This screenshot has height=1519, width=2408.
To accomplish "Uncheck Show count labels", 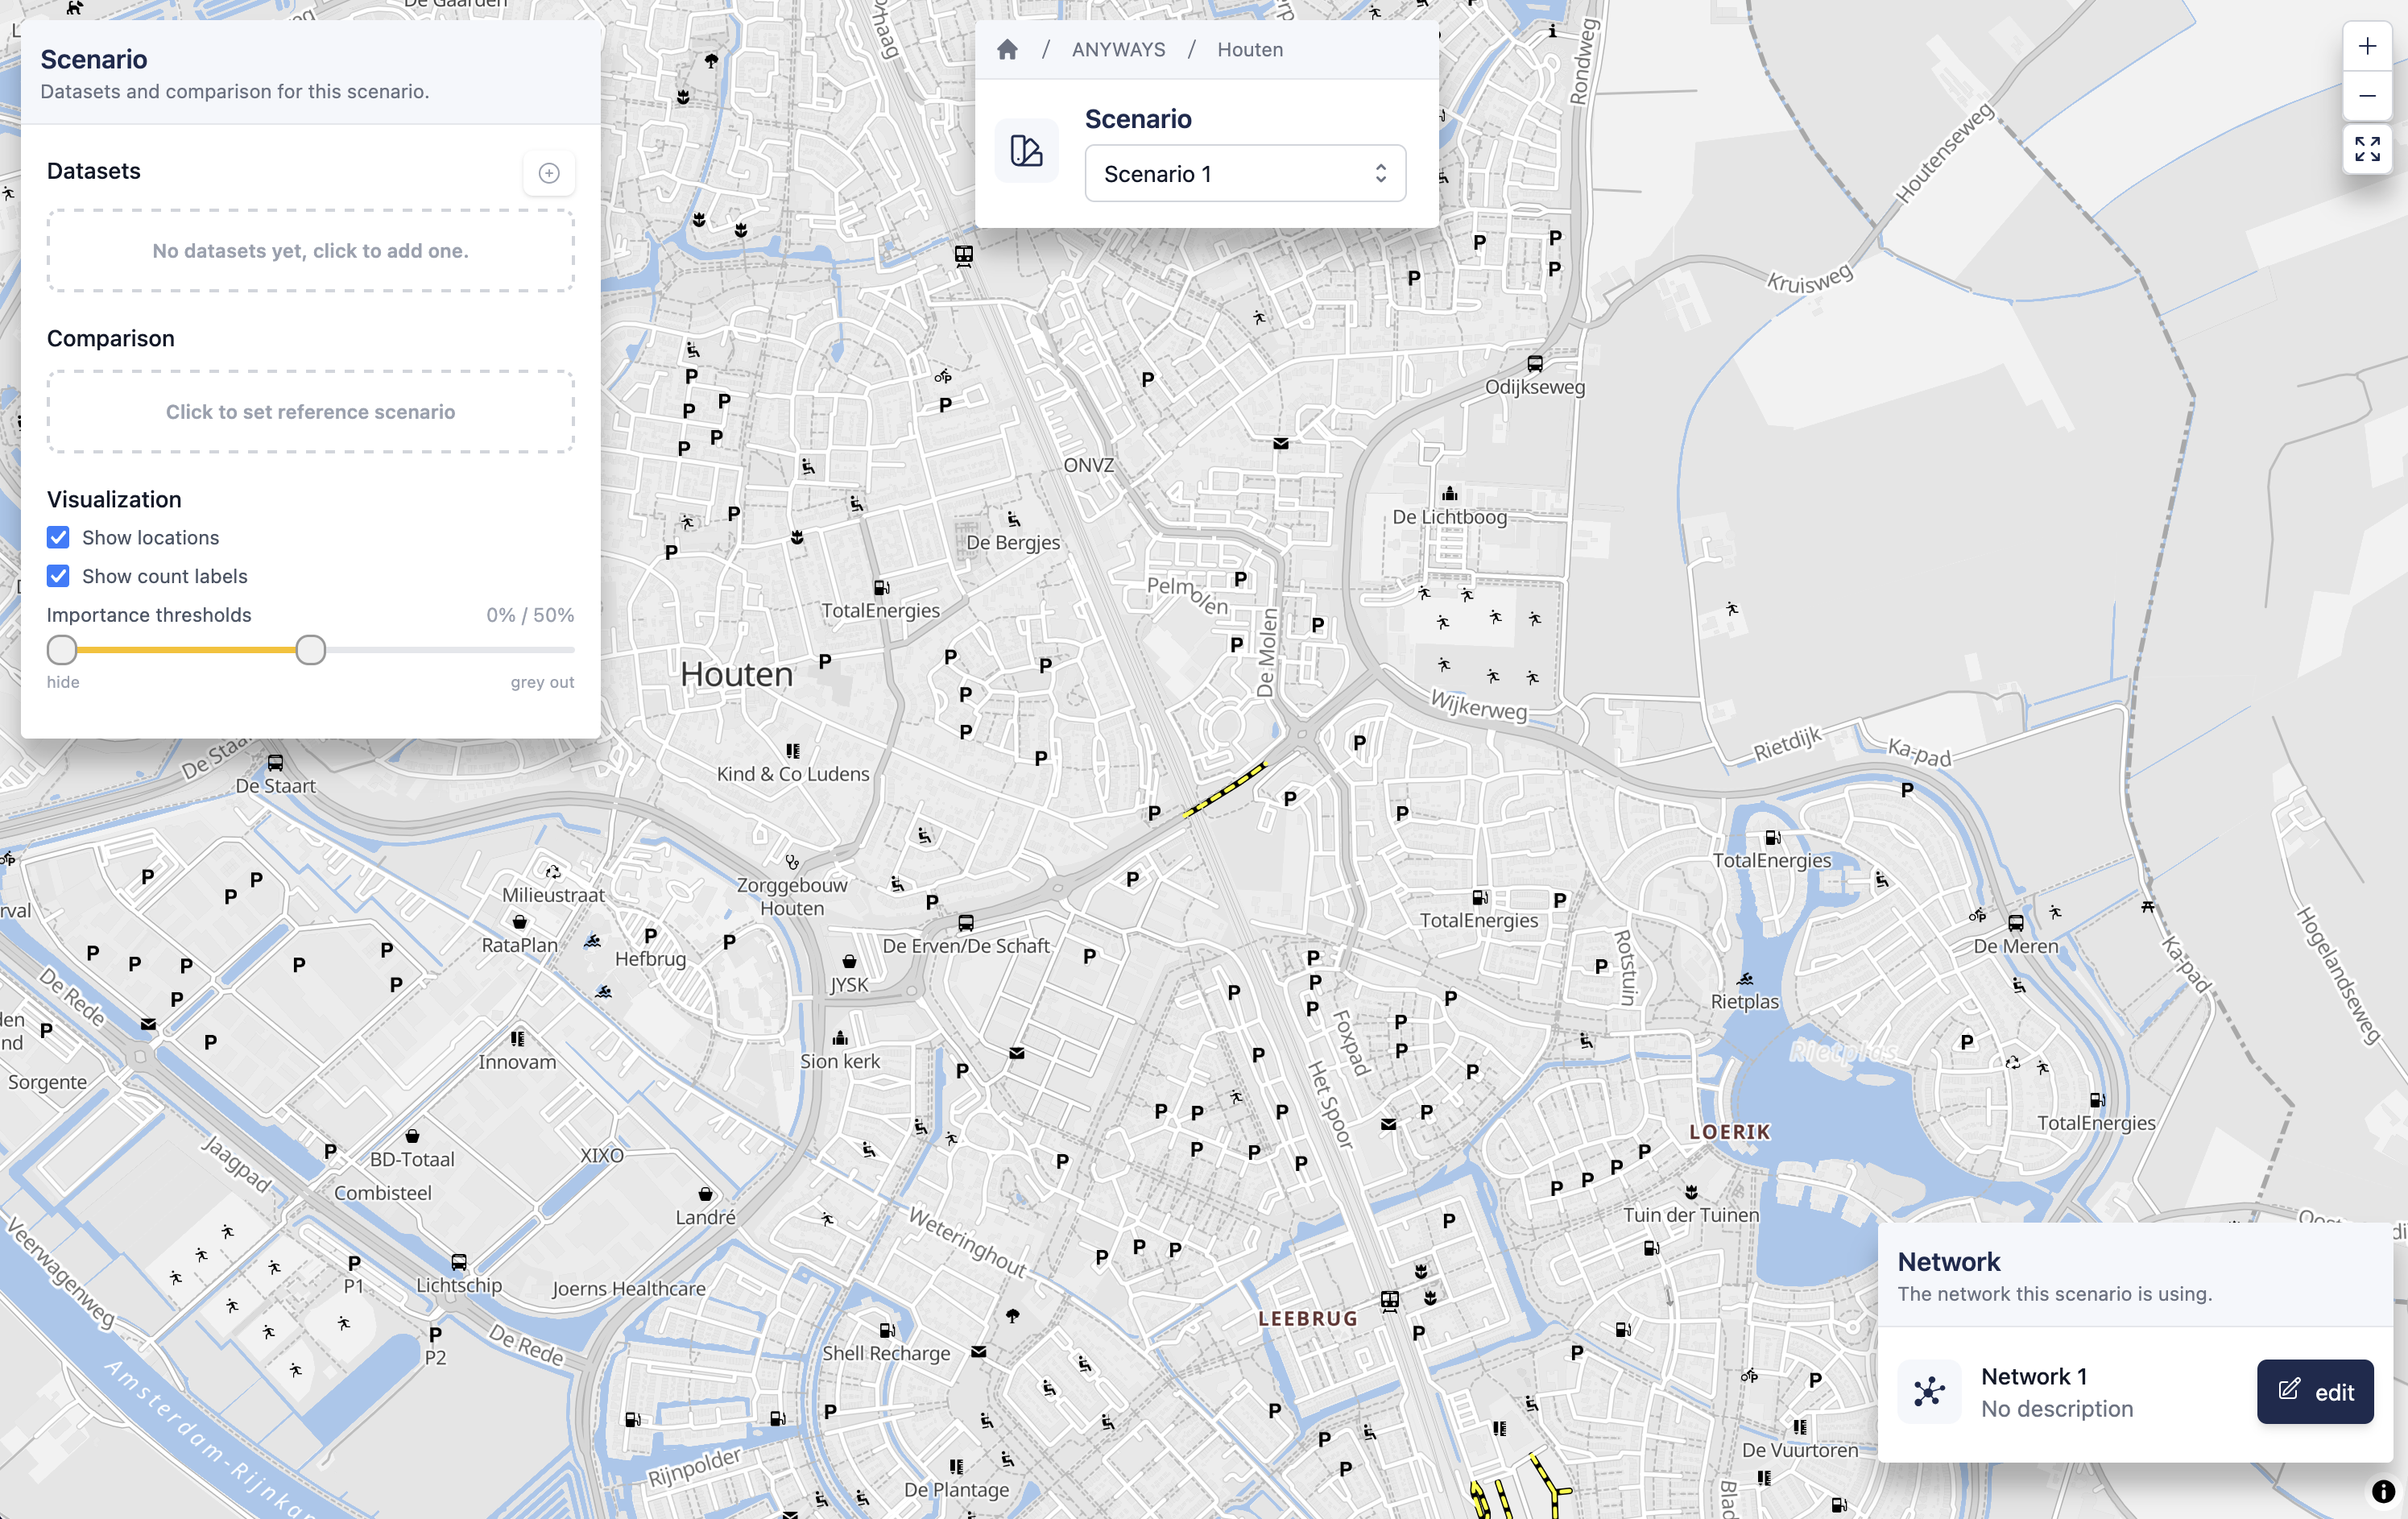I will click(58, 575).
